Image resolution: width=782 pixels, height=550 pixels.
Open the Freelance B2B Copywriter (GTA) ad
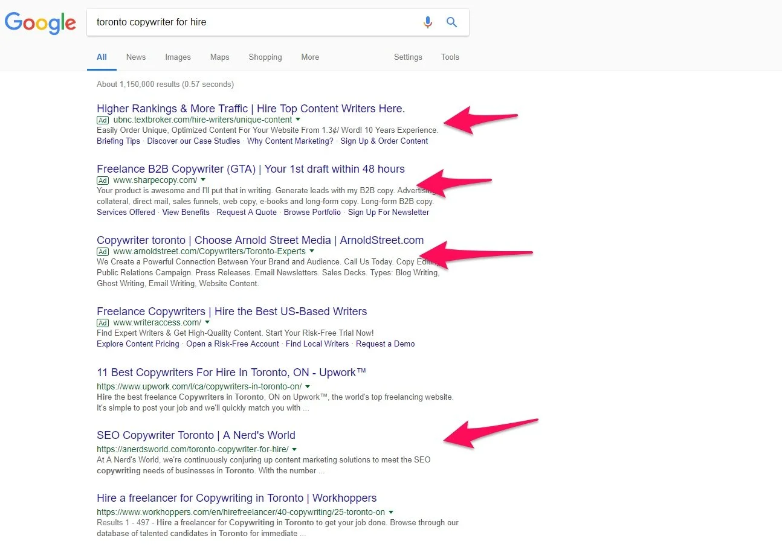coord(251,169)
